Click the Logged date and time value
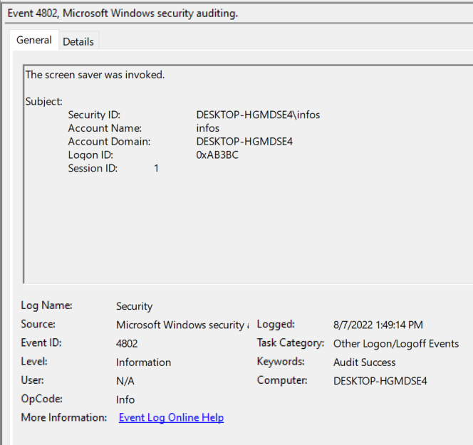473x445 pixels. coord(378,325)
